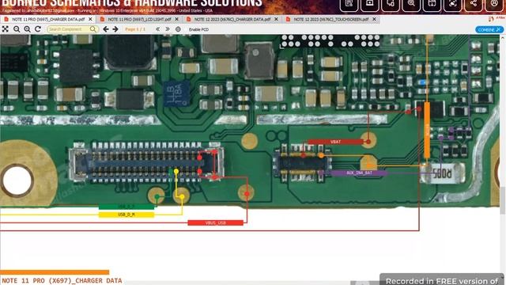This screenshot has height=285, width=506.
Task: Click the Page 1 / 1 indicator
Action: coord(135,29)
